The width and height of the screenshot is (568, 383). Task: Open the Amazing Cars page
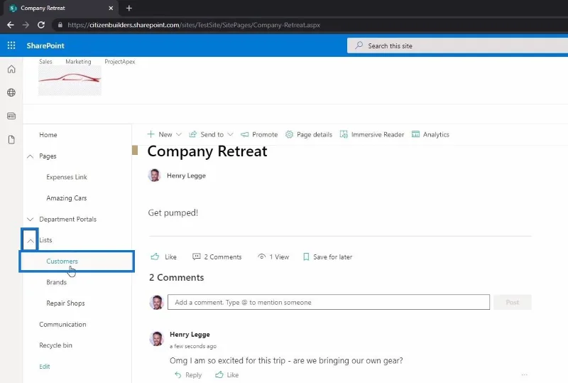click(x=67, y=198)
